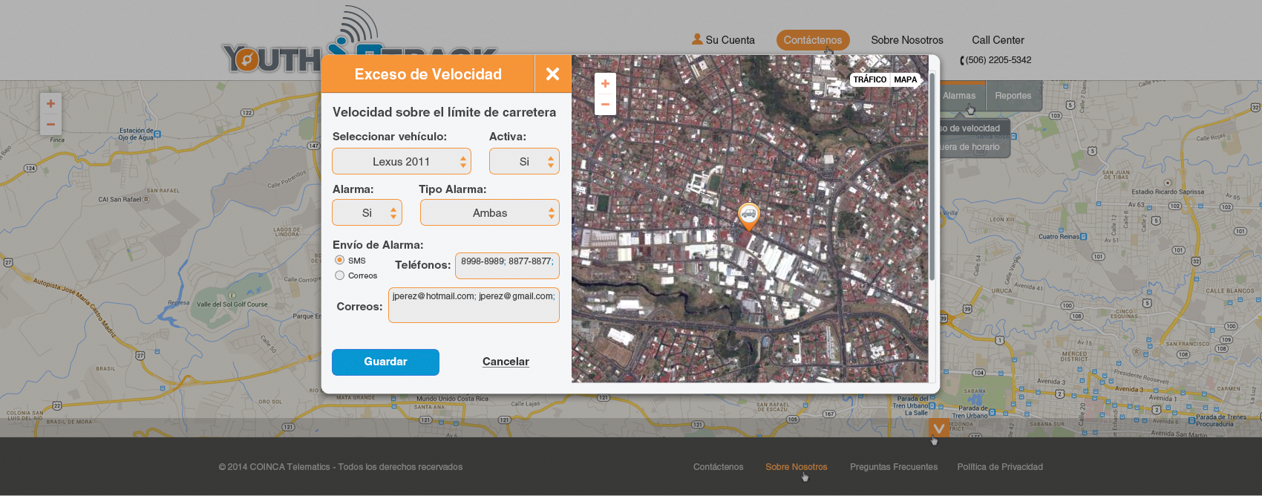Click the Guardar button
Viewport: 1262px width, 496px height.
[385, 362]
